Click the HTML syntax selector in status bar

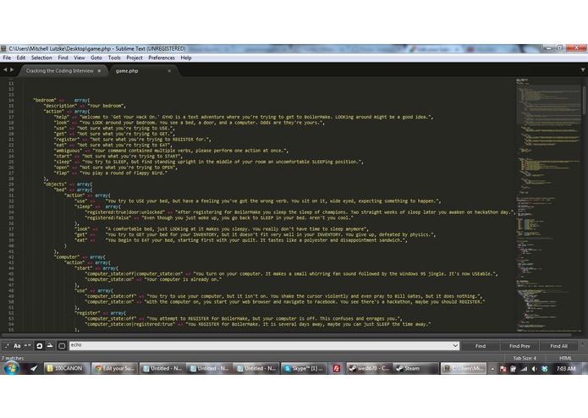(x=565, y=358)
